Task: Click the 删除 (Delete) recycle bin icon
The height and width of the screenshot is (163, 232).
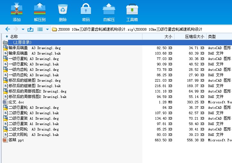Action: [x=63, y=9]
